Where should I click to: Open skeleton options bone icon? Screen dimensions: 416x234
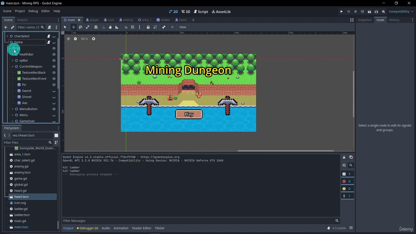point(164,27)
